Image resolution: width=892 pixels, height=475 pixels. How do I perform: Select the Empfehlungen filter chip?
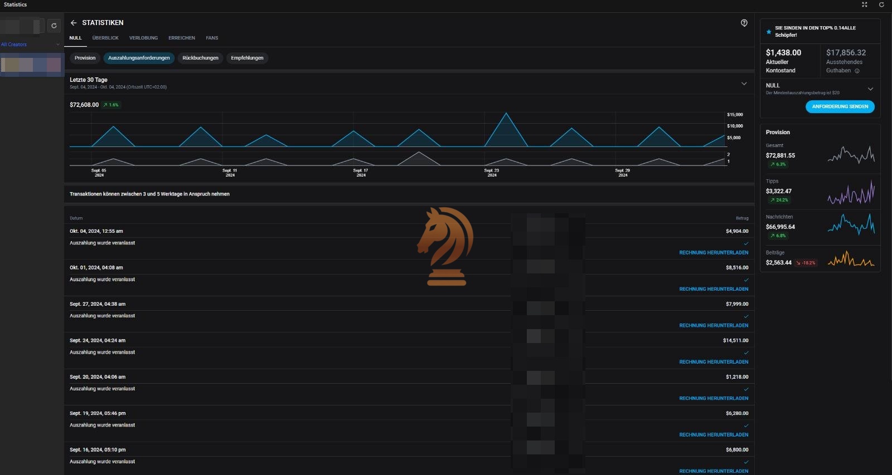[x=247, y=58]
